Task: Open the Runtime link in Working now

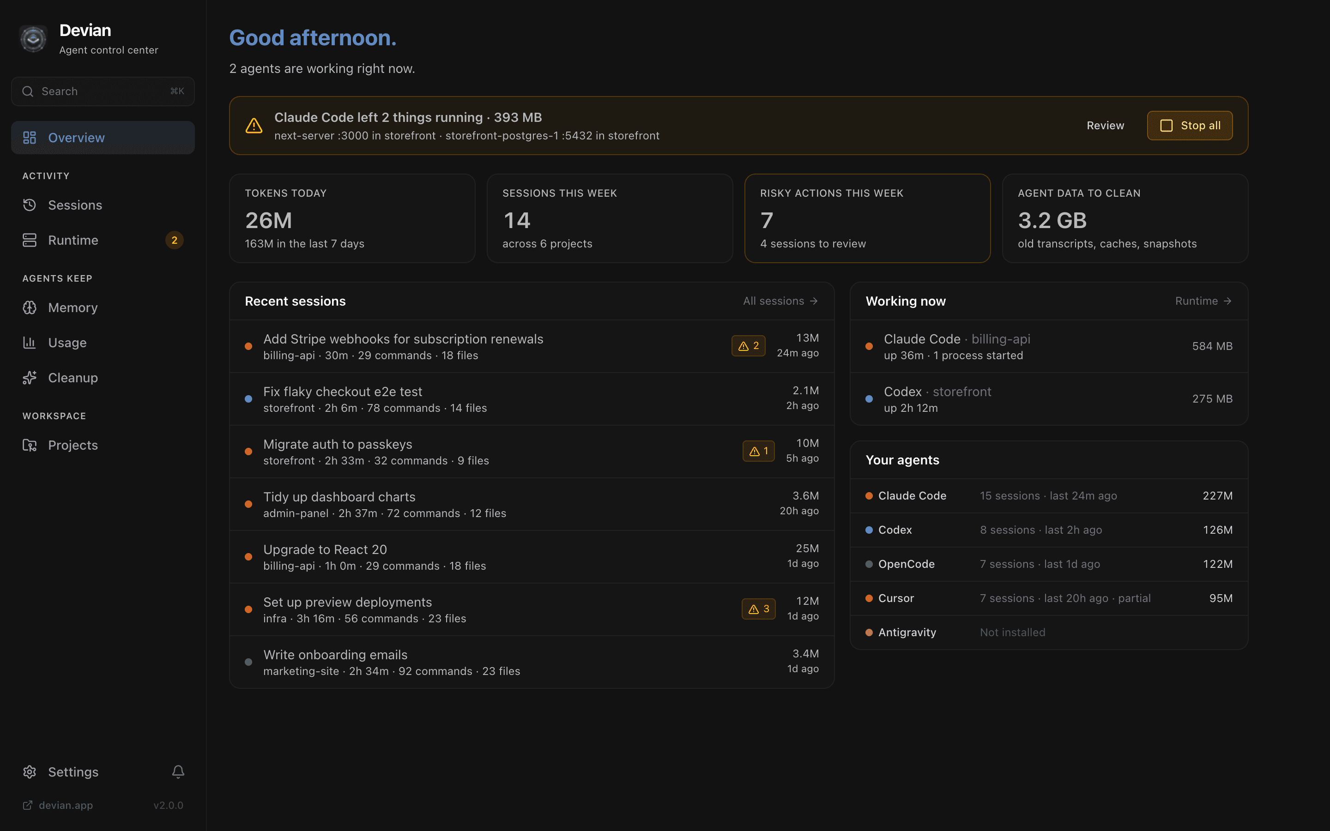Action: [x=1203, y=301]
